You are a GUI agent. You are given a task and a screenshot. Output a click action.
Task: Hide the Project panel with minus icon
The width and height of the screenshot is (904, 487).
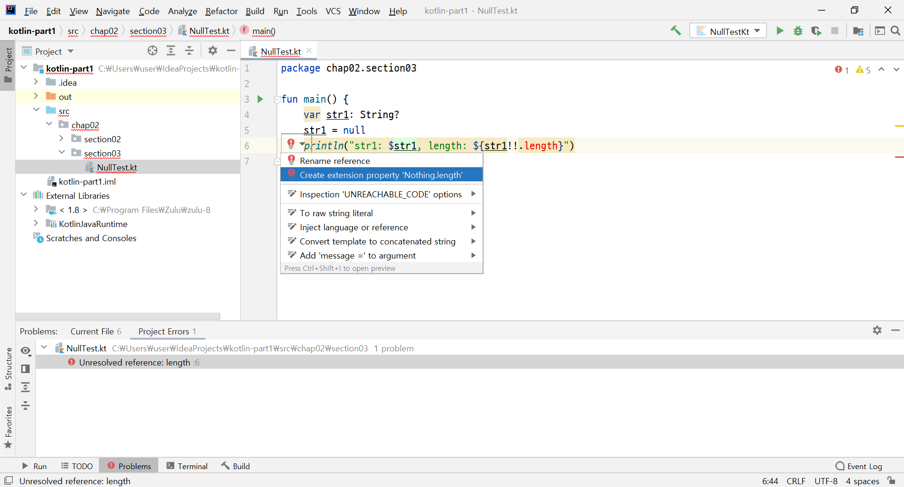click(231, 50)
